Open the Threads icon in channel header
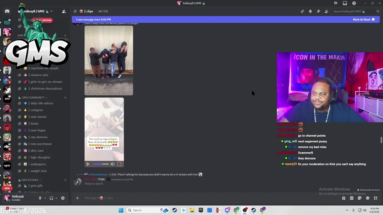Viewport: 383px width, 215px height. [x=302, y=11]
